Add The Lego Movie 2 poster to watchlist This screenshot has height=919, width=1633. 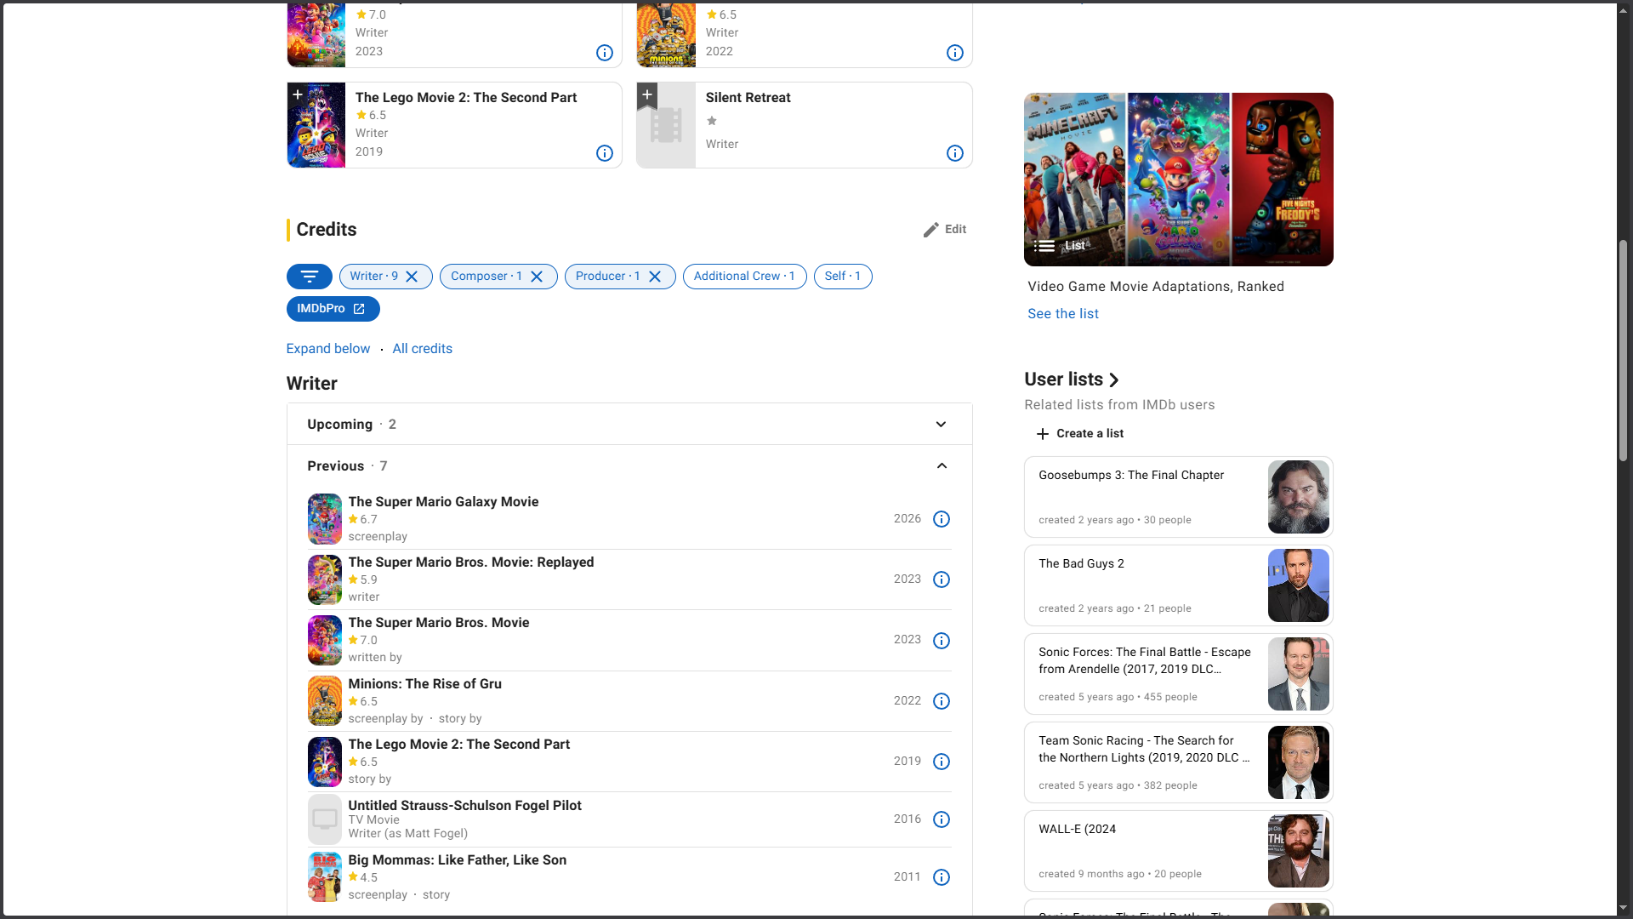[298, 94]
